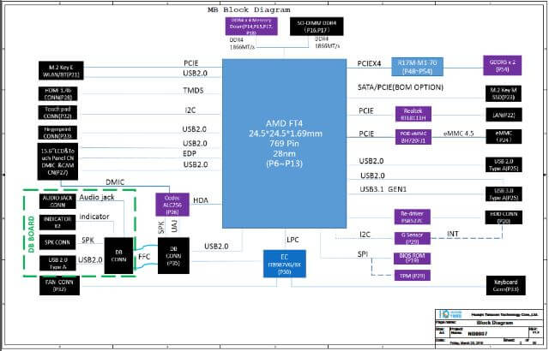Click the Fingerprint CONN block
549x351 pixels.
coord(60,131)
